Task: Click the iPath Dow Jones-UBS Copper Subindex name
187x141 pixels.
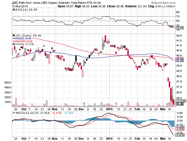Action: (56, 3)
